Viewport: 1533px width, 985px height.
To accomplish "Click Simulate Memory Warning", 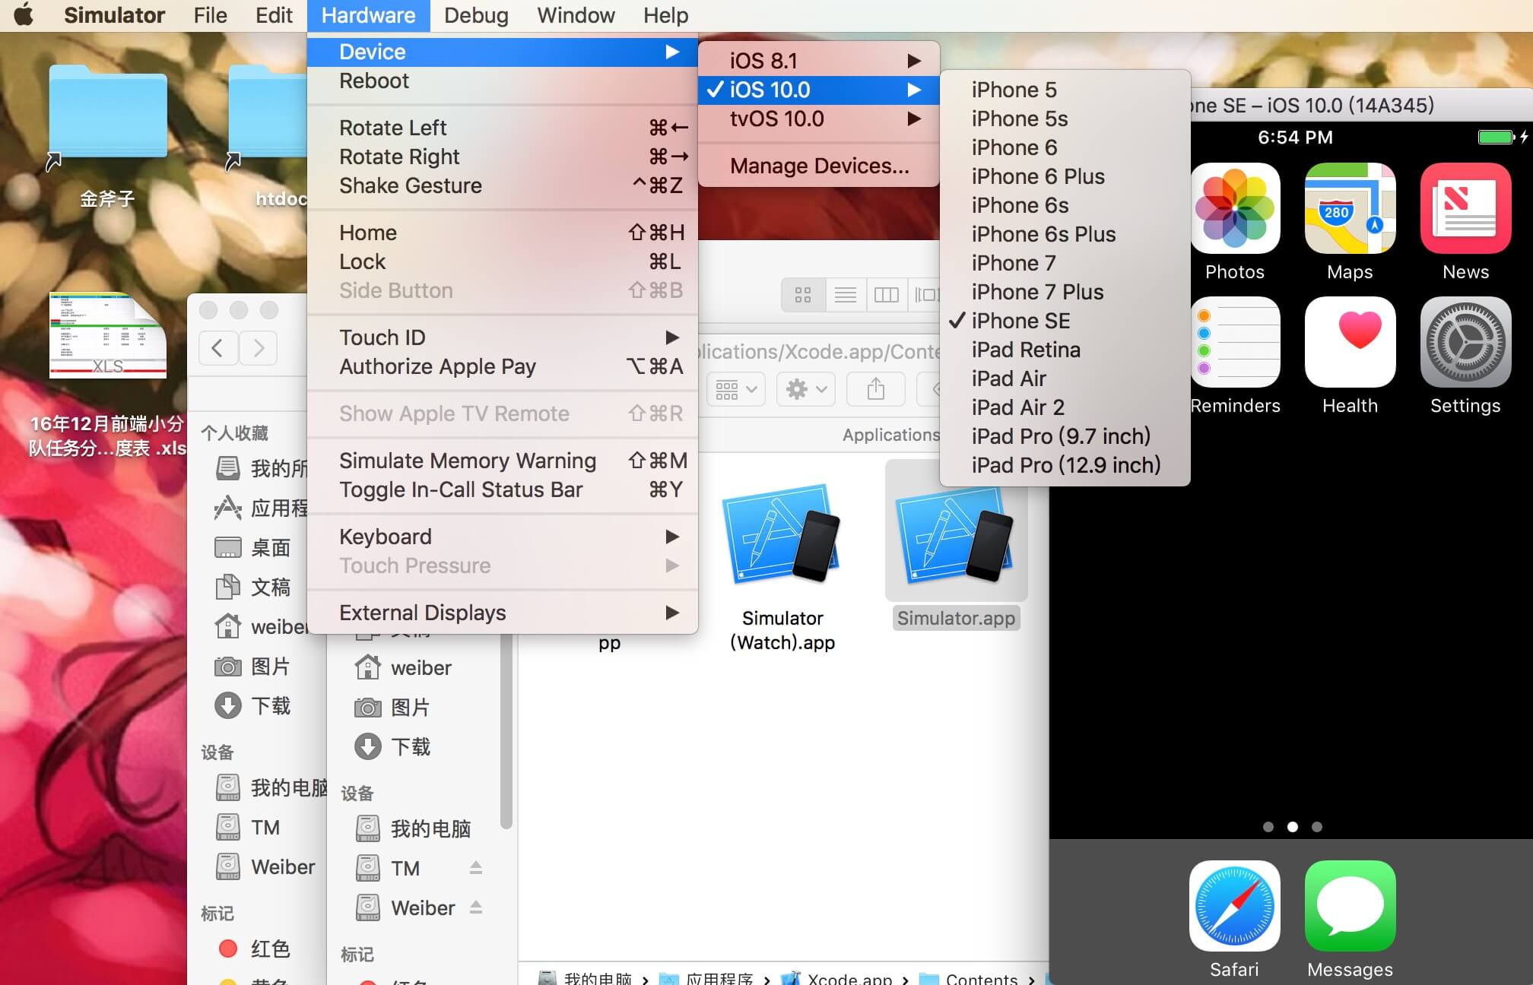I will 503,461.
